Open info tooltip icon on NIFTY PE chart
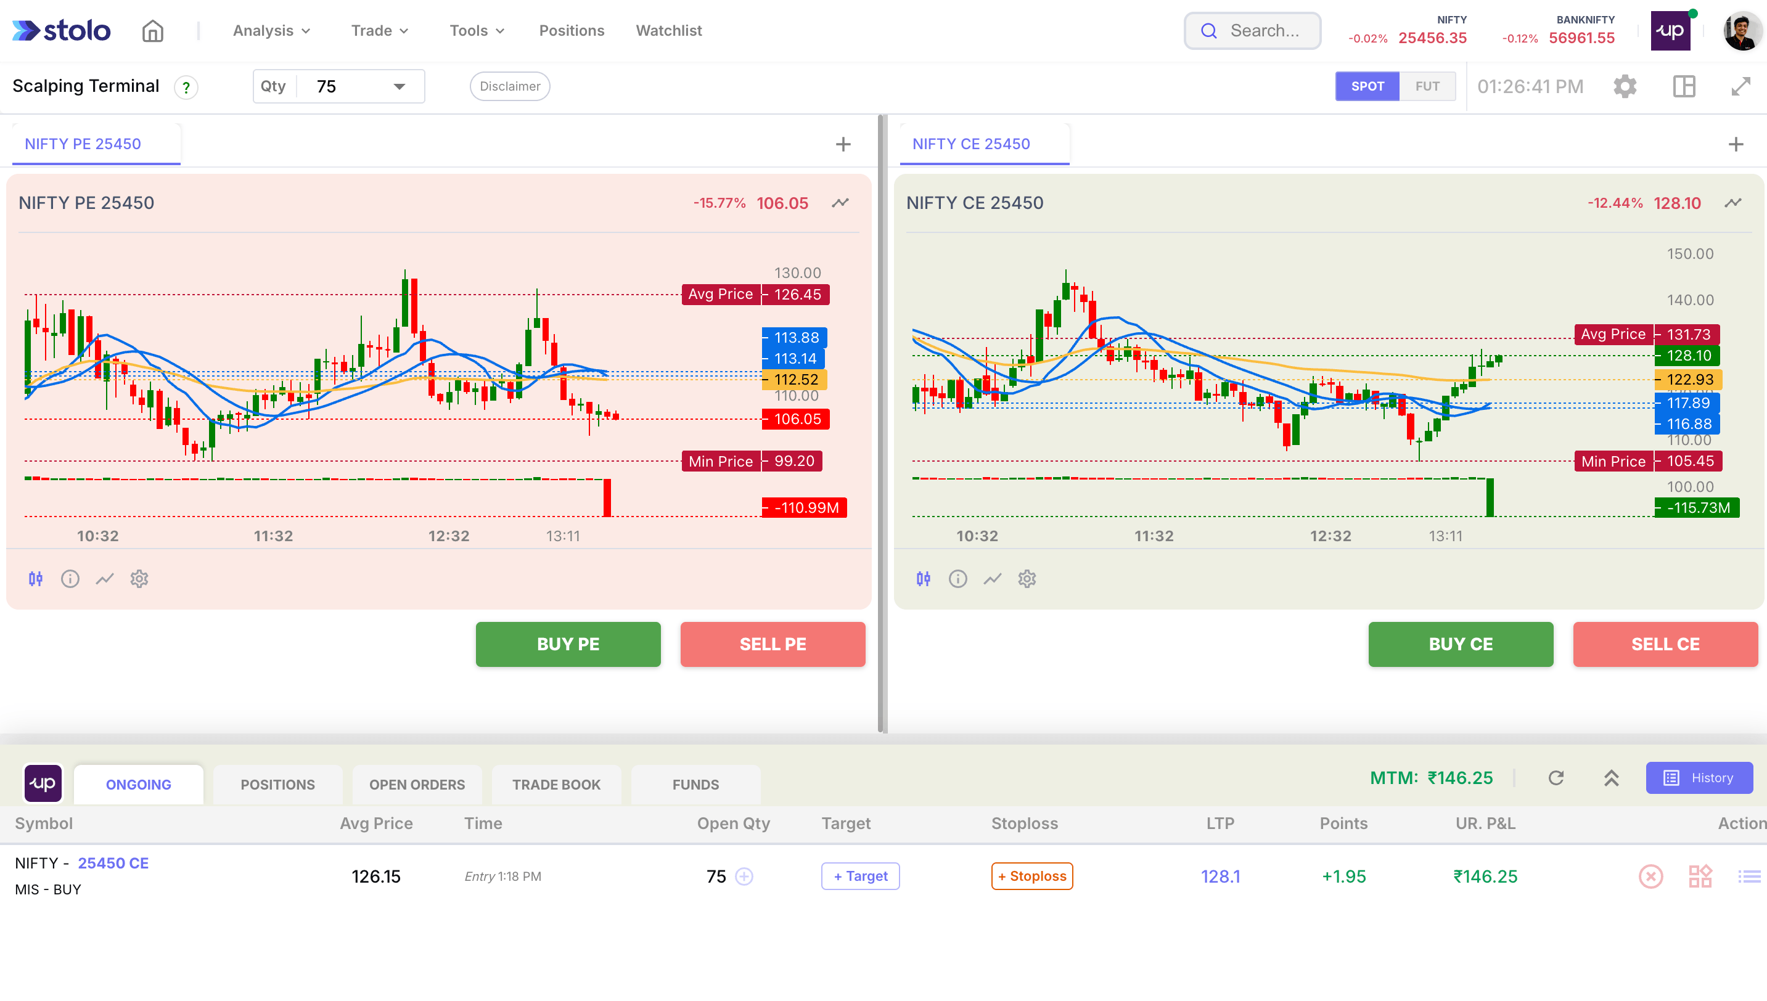Viewport: 1767px width, 1001px height. (x=70, y=578)
